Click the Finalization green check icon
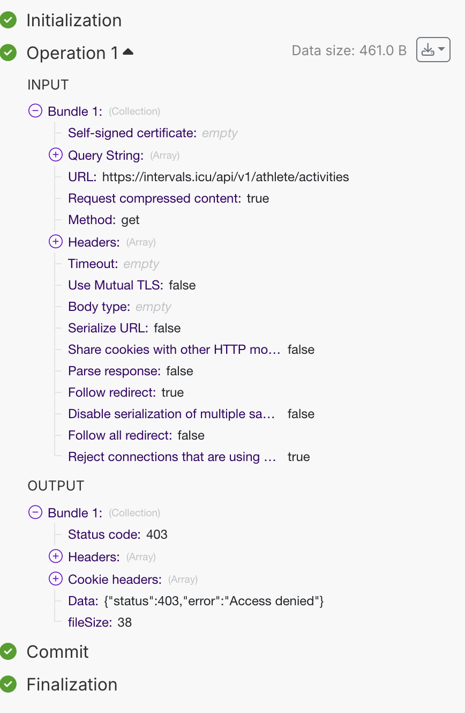Image resolution: width=465 pixels, height=713 pixels. tap(8, 685)
